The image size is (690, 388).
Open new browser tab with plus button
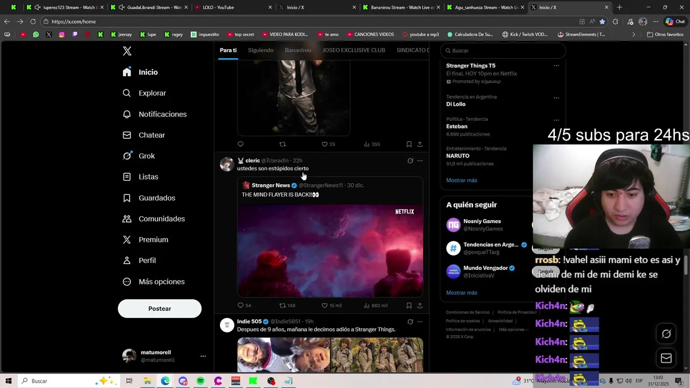pyautogui.click(x=619, y=8)
